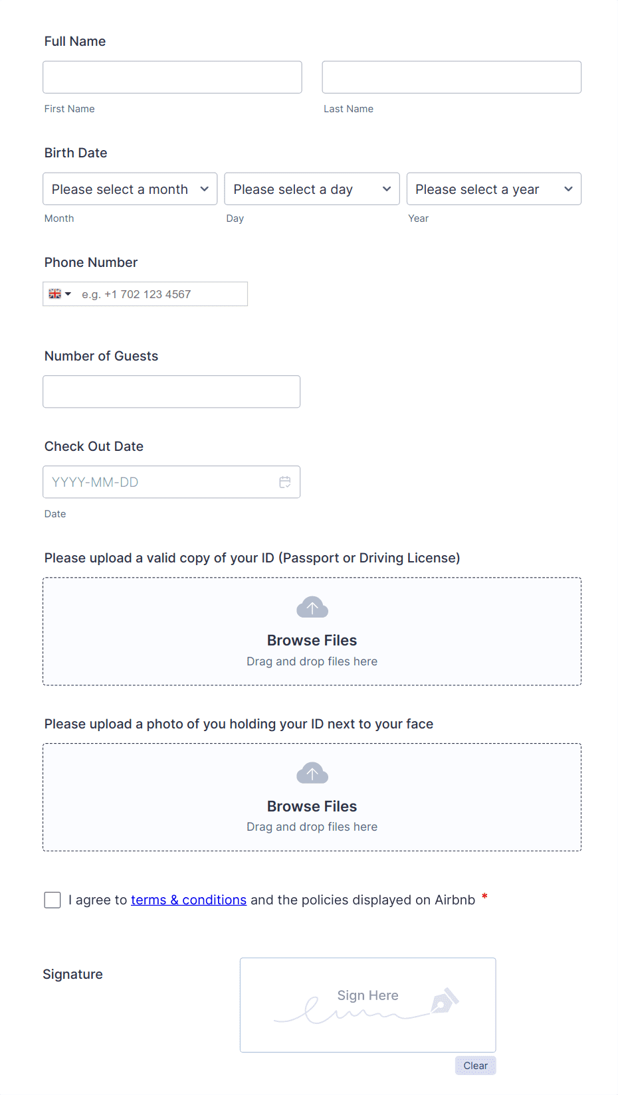
Task: Click the calendar icon in Check Out Date
Action: [285, 481]
